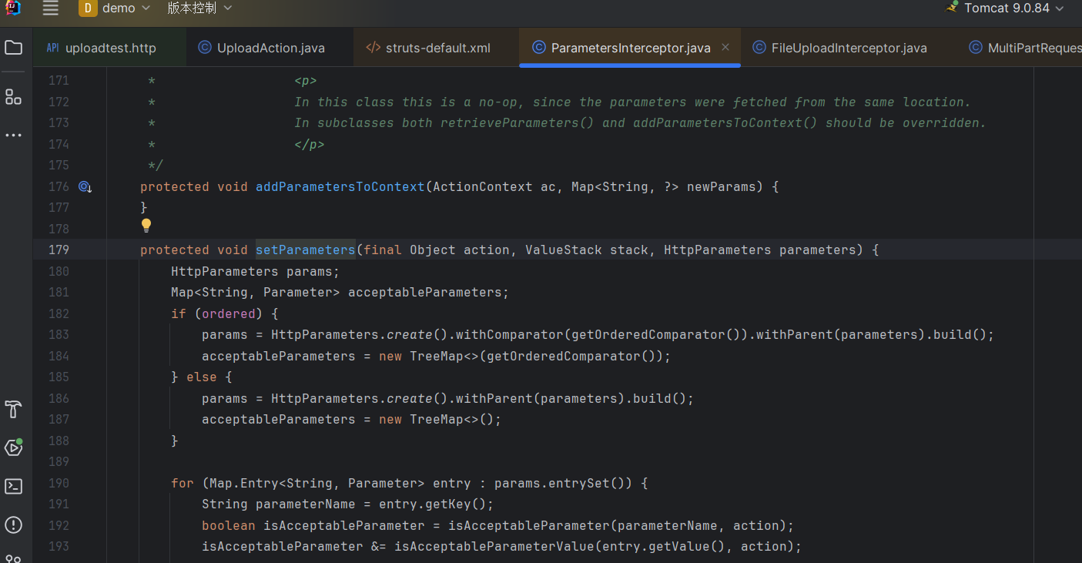Click line number 179 in the gutter

(59, 250)
